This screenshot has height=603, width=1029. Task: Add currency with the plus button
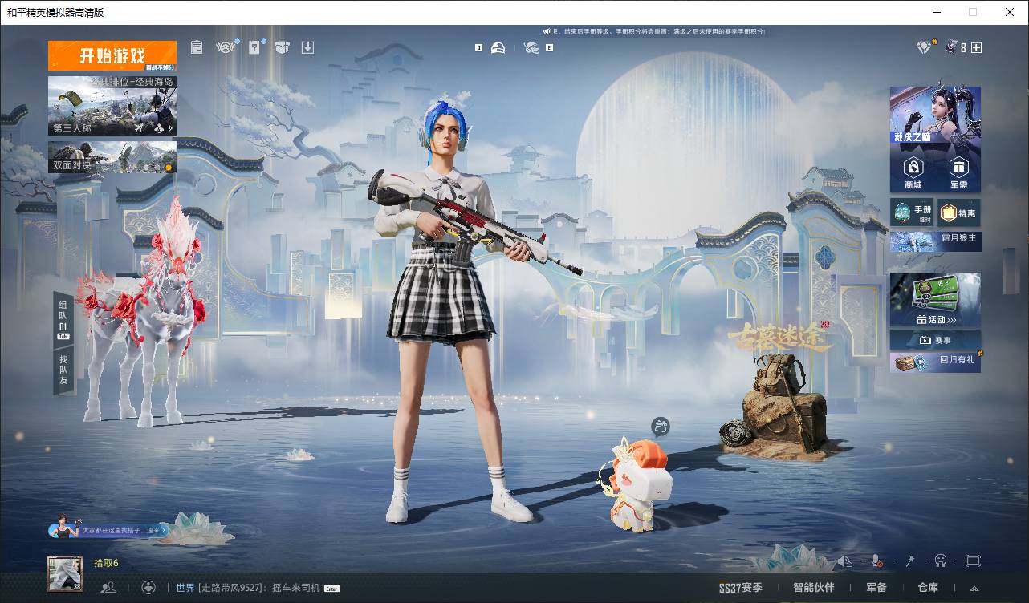[976, 48]
